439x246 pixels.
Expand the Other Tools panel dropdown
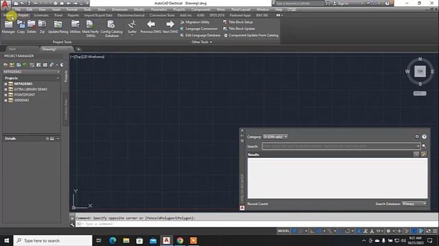pos(202,42)
